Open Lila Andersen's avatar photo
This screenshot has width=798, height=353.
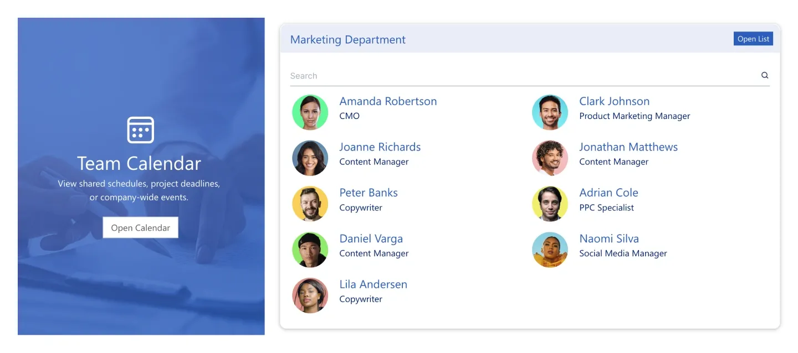point(310,295)
